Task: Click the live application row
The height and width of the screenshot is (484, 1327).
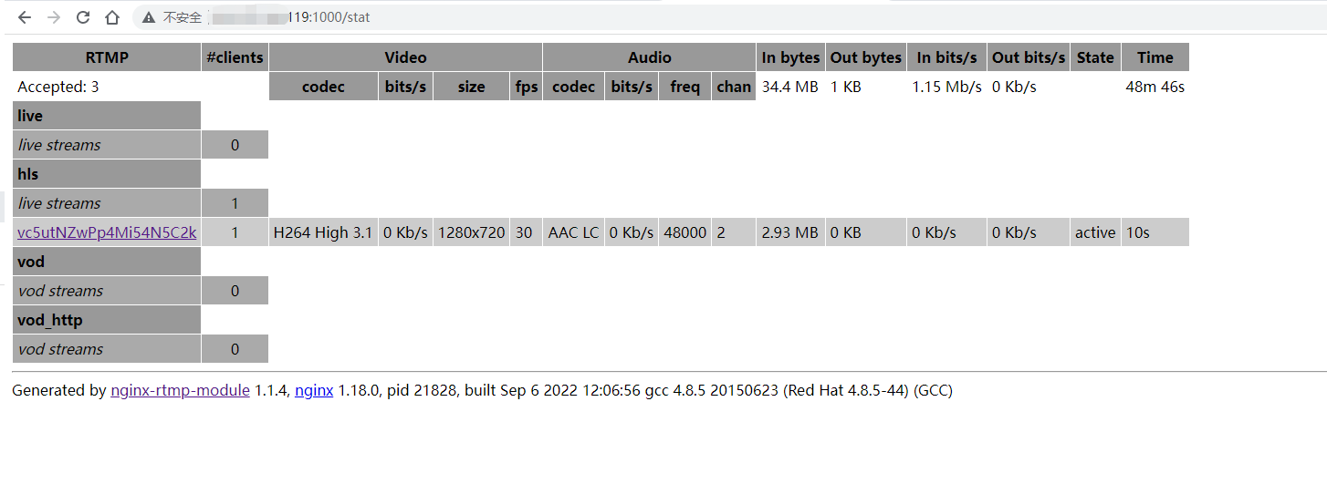Action: coord(107,116)
